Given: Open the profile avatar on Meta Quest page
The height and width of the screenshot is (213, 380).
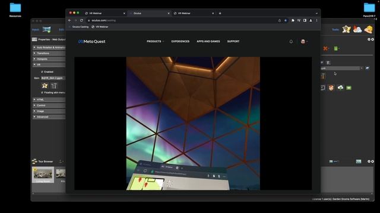Looking at the screenshot, I should coord(303,41).
